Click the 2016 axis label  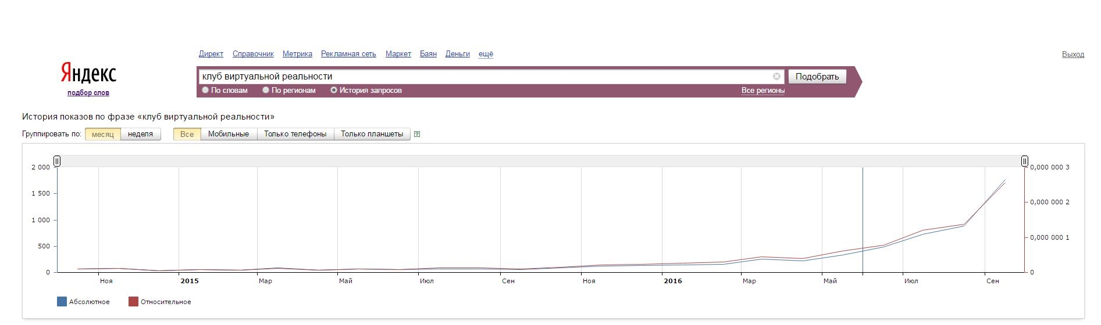coord(673,281)
